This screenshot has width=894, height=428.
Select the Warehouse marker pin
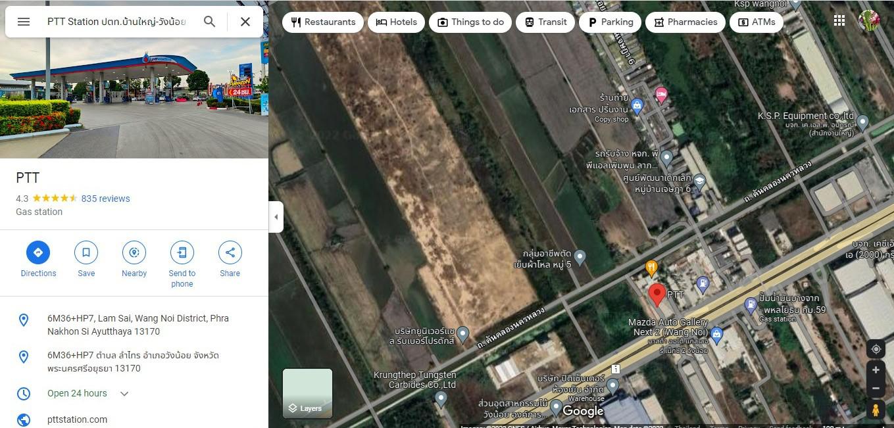[x=613, y=386]
